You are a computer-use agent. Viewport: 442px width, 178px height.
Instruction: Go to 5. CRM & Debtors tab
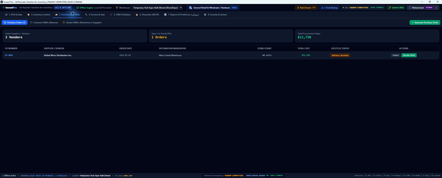(120, 15)
